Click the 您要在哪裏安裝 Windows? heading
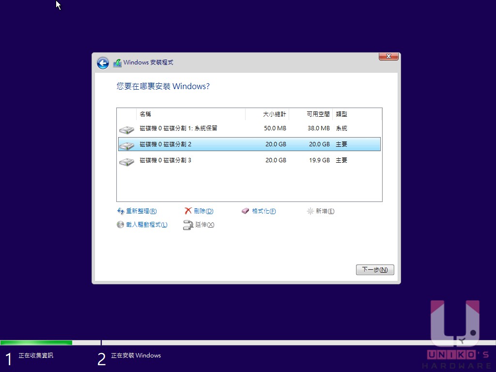 tap(163, 86)
